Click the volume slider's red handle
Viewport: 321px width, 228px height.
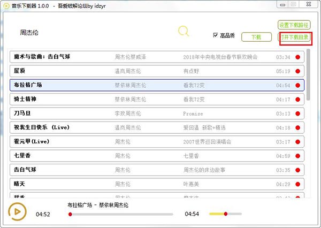(226, 214)
